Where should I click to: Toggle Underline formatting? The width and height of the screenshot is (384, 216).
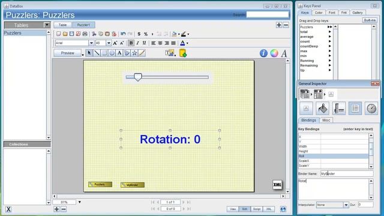tap(144, 43)
